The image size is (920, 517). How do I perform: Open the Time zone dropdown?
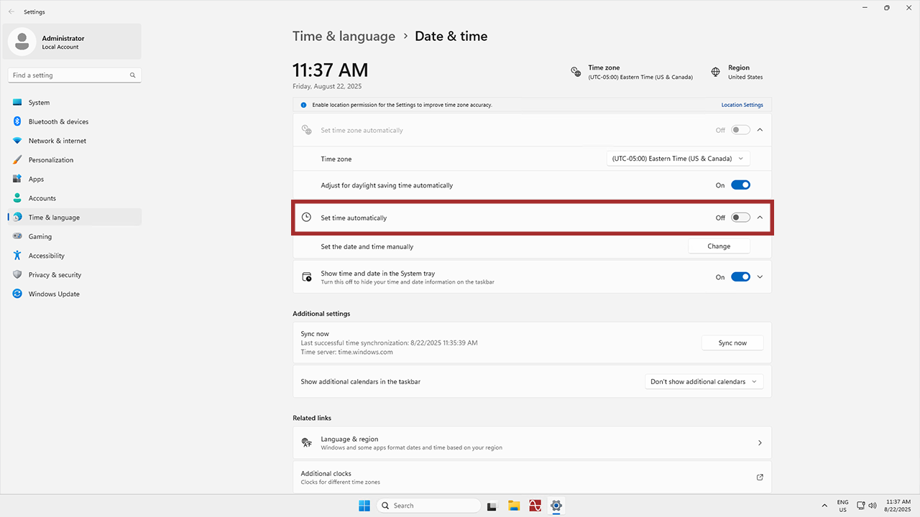click(678, 159)
